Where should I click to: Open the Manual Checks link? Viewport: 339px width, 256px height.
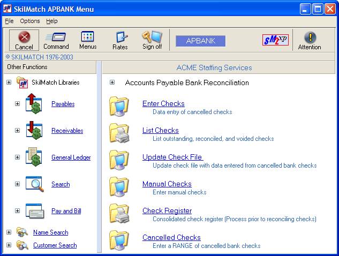tap(167, 184)
